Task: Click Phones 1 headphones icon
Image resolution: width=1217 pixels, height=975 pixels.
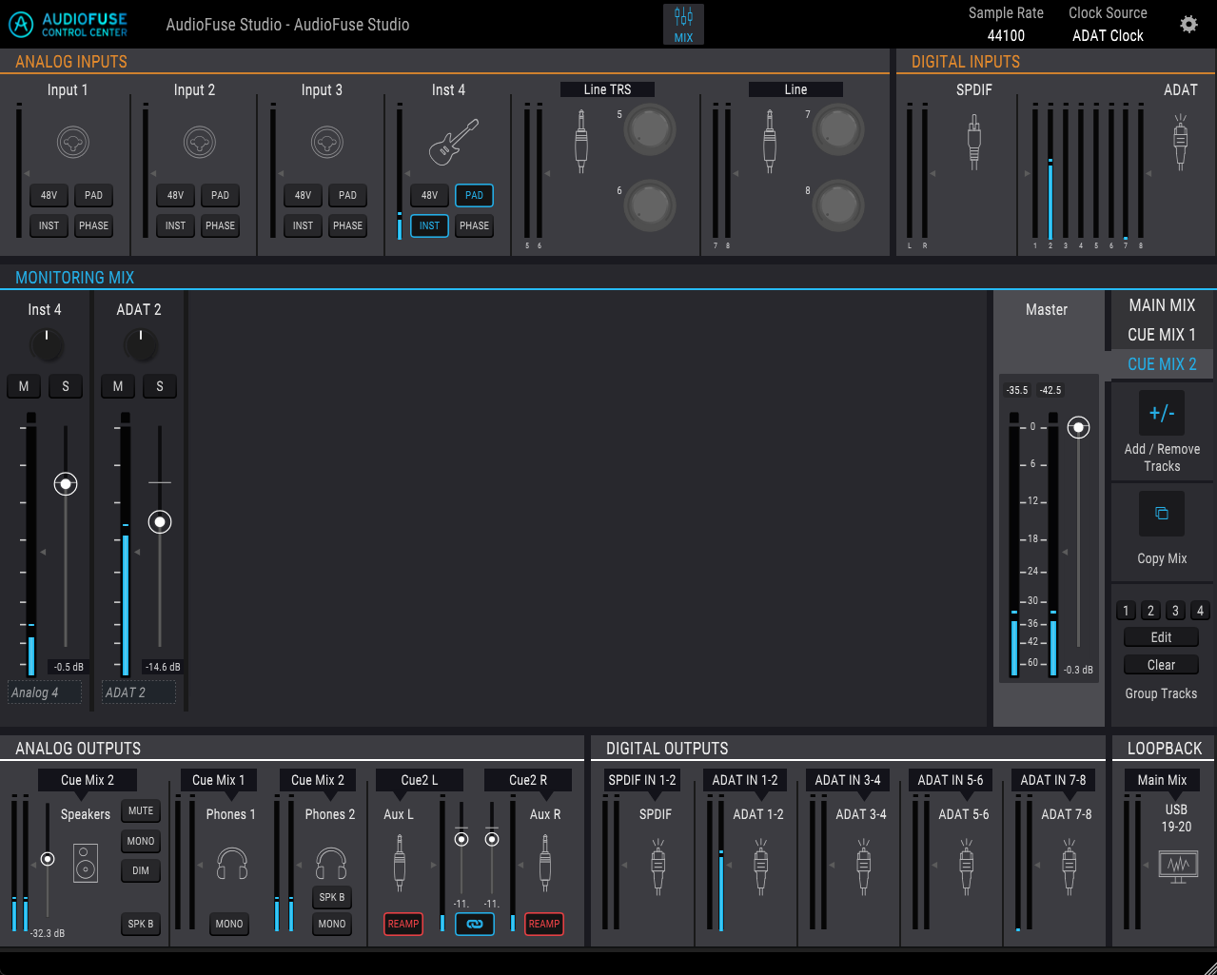Action: pos(232,864)
